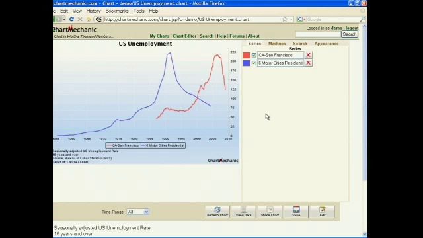Open the Bookmarks menu
This screenshot has width=423, height=238.
117,11
